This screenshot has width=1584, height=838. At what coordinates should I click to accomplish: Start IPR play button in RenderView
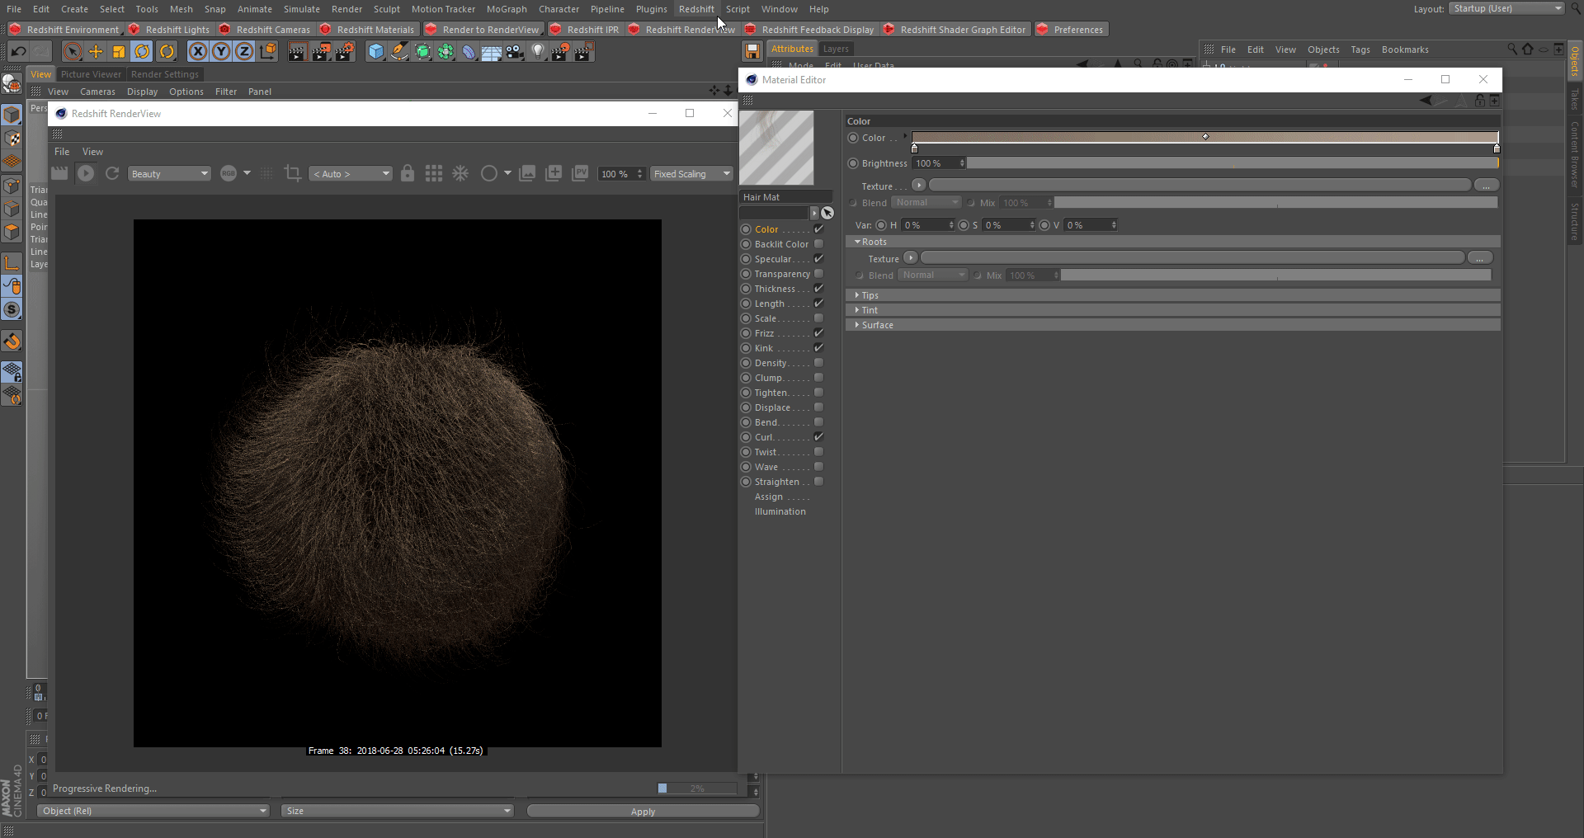86,173
